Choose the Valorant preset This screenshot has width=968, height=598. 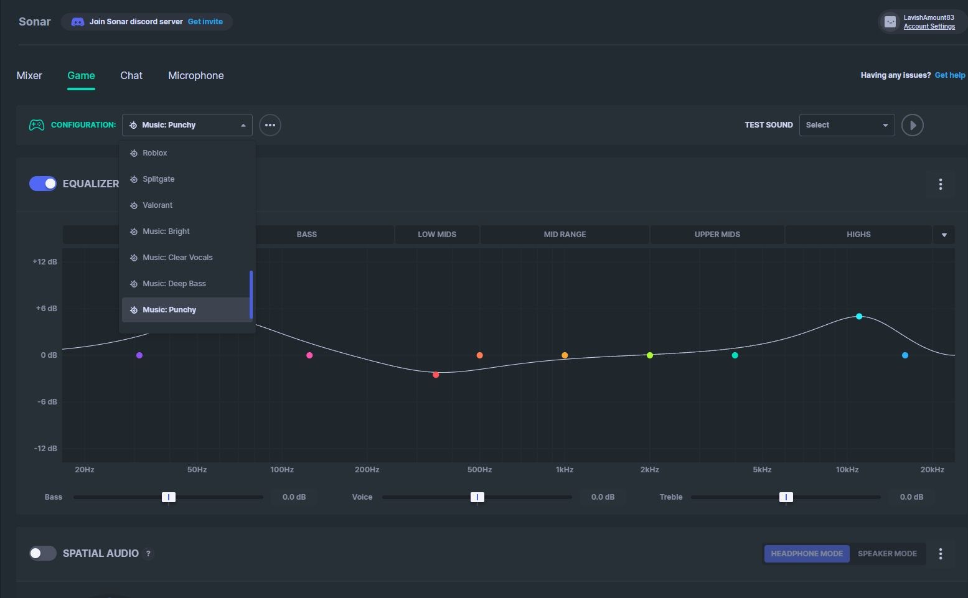[x=186, y=205]
